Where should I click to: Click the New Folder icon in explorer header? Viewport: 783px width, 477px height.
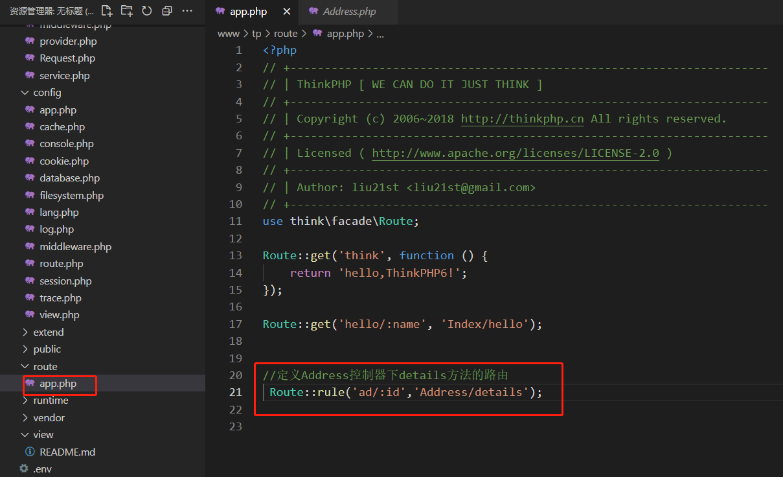(127, 10)
